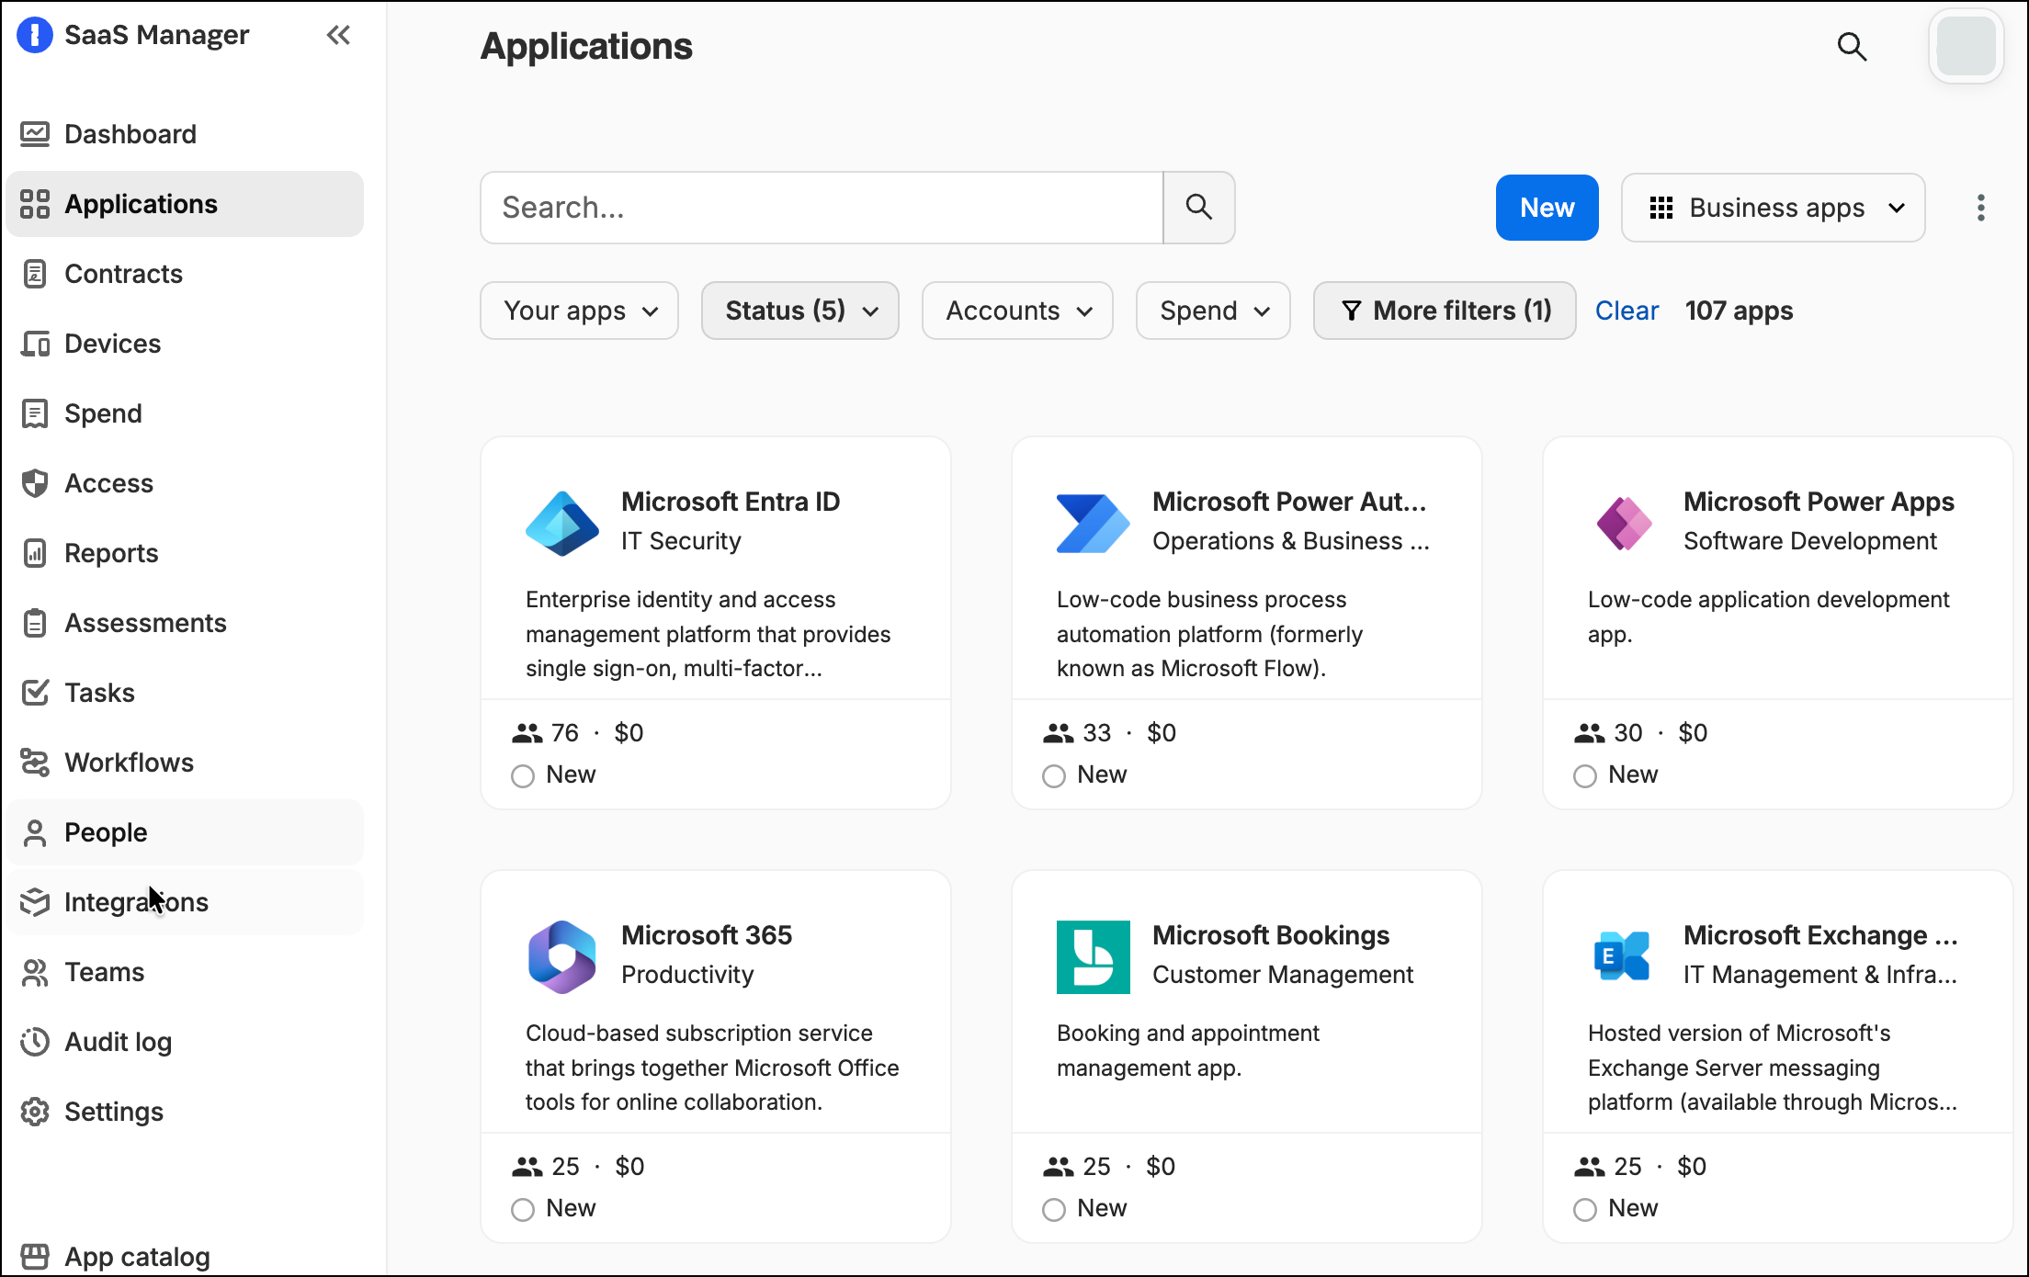Collapse the sidebar with double-chevron icon

point(338,36)
